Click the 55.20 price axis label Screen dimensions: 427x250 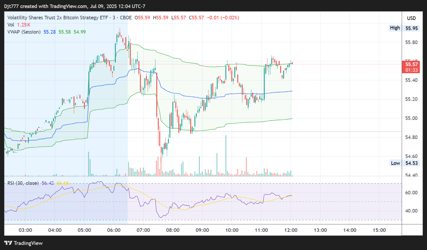click(x=411, y=99)
